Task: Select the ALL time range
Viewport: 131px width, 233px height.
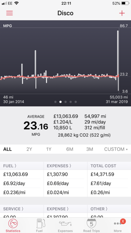Action: pyautogui.click(x=7, y=149)
